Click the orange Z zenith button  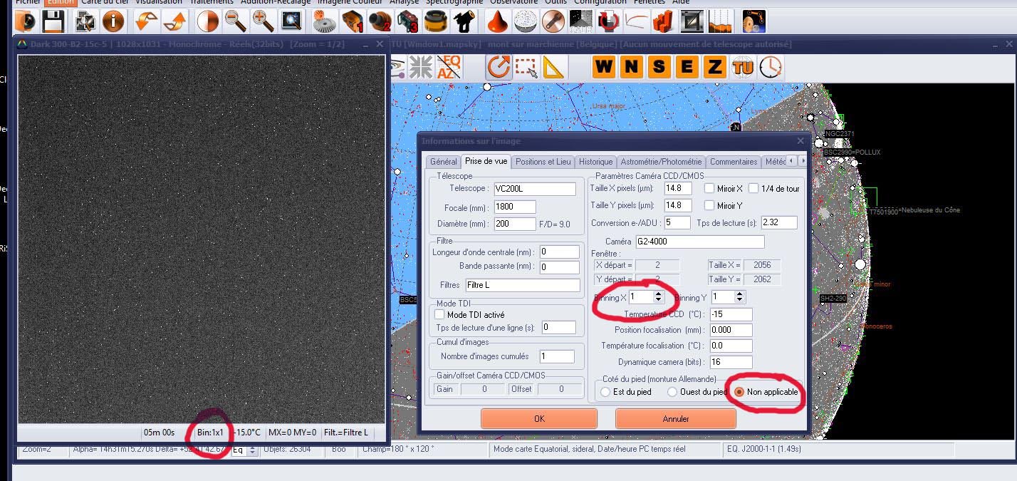714,68
